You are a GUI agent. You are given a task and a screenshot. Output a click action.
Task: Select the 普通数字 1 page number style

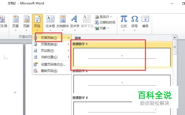[x=122, y=55]
